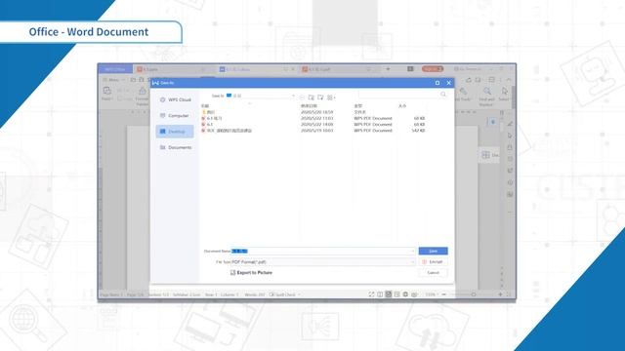Viewport: 625px width, 351px height.
Task: Select Documents in the save dialog sidebar
Action: 175,147
